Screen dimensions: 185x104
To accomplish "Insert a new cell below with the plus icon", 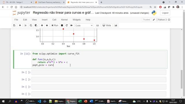I will click(20, 25).
